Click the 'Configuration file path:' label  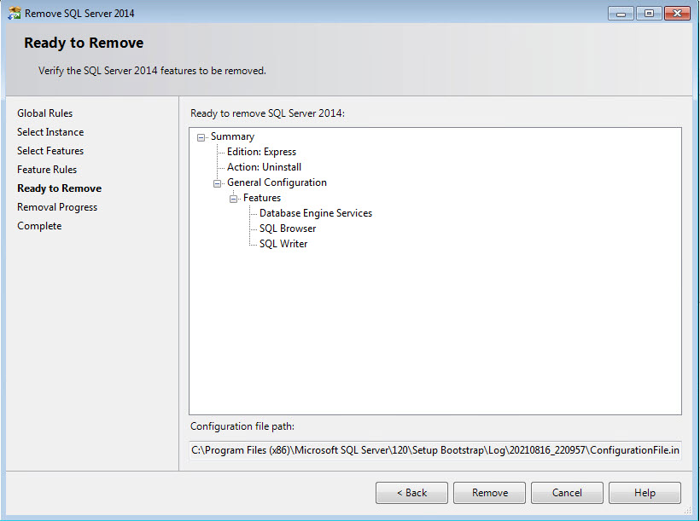coord(242,426)
